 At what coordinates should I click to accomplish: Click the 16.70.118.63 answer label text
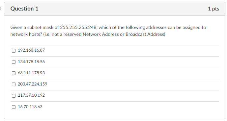(x=30, y=107)
